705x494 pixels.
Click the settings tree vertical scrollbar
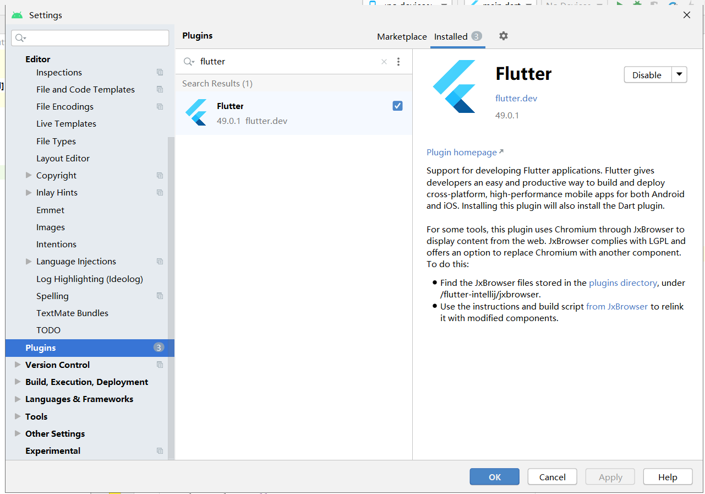click(x=171, y=297)
